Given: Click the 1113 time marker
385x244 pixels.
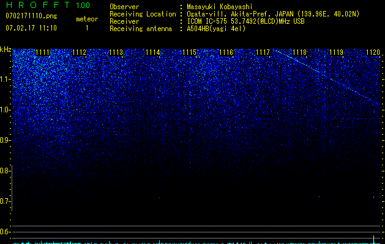Looking at the screenshot, I should [x=116, y=52].
